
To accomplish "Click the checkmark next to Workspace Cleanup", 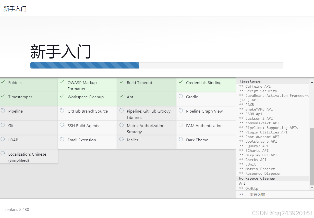I will [x=62, y=97].
